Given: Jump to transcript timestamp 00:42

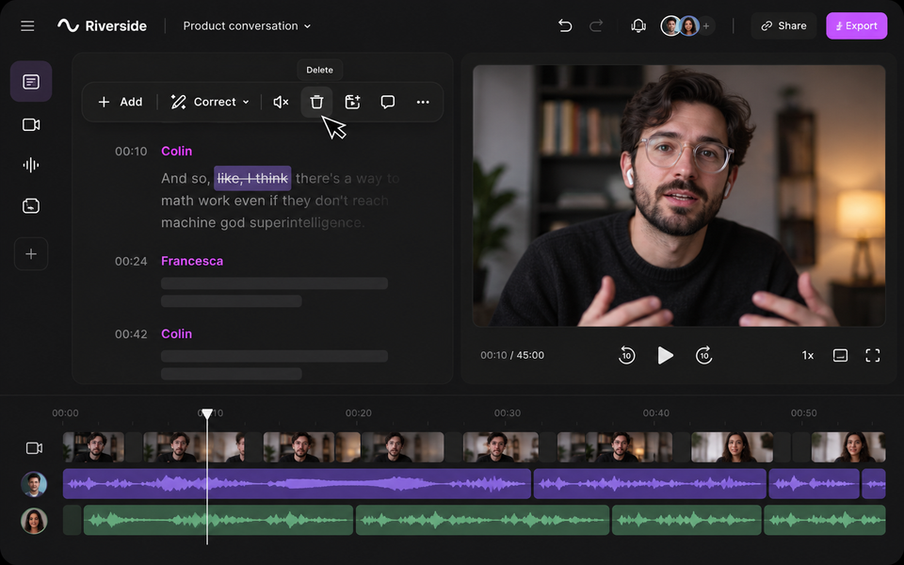Looking at the screenshot, I should pyautogui.click(x=131, y=333).
